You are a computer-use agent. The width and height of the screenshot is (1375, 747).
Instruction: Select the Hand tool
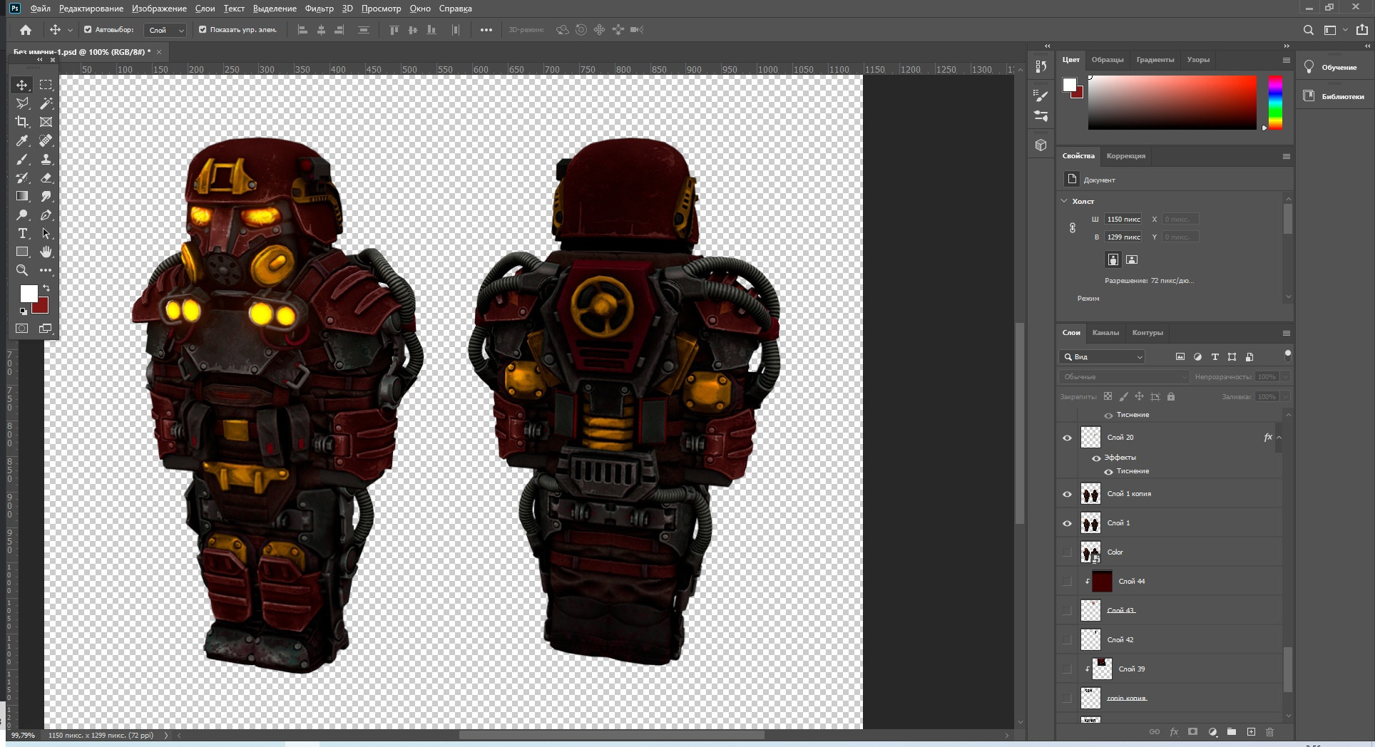click(46, 252)
